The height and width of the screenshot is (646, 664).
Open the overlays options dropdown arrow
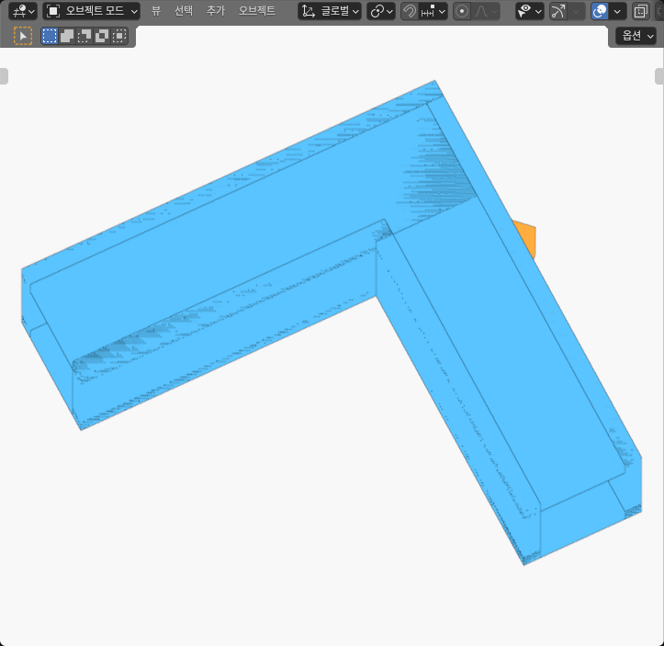pyautogui.click(x=617, y=11)
